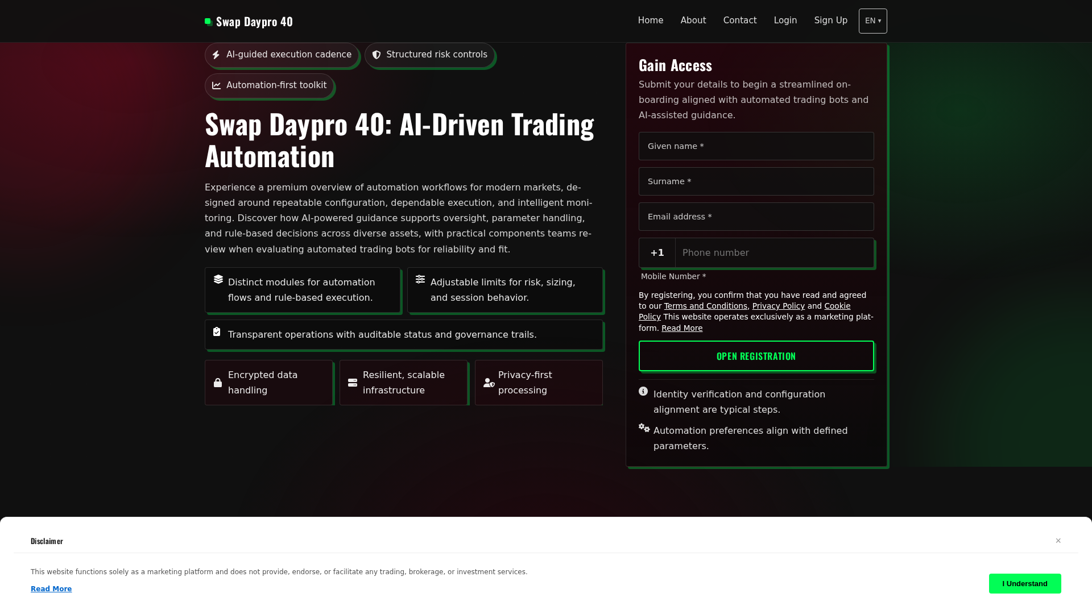Open the Terms and Conditions link
Screen dimensions: 1092x614
click(706, 306)
